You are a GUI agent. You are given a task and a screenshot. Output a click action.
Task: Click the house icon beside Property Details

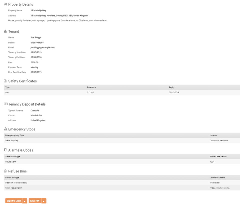click(x=5, y=4)
